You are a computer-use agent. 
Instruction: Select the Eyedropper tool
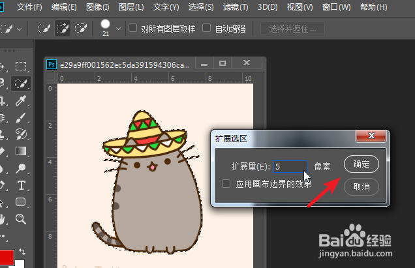[x=21, y=101]
